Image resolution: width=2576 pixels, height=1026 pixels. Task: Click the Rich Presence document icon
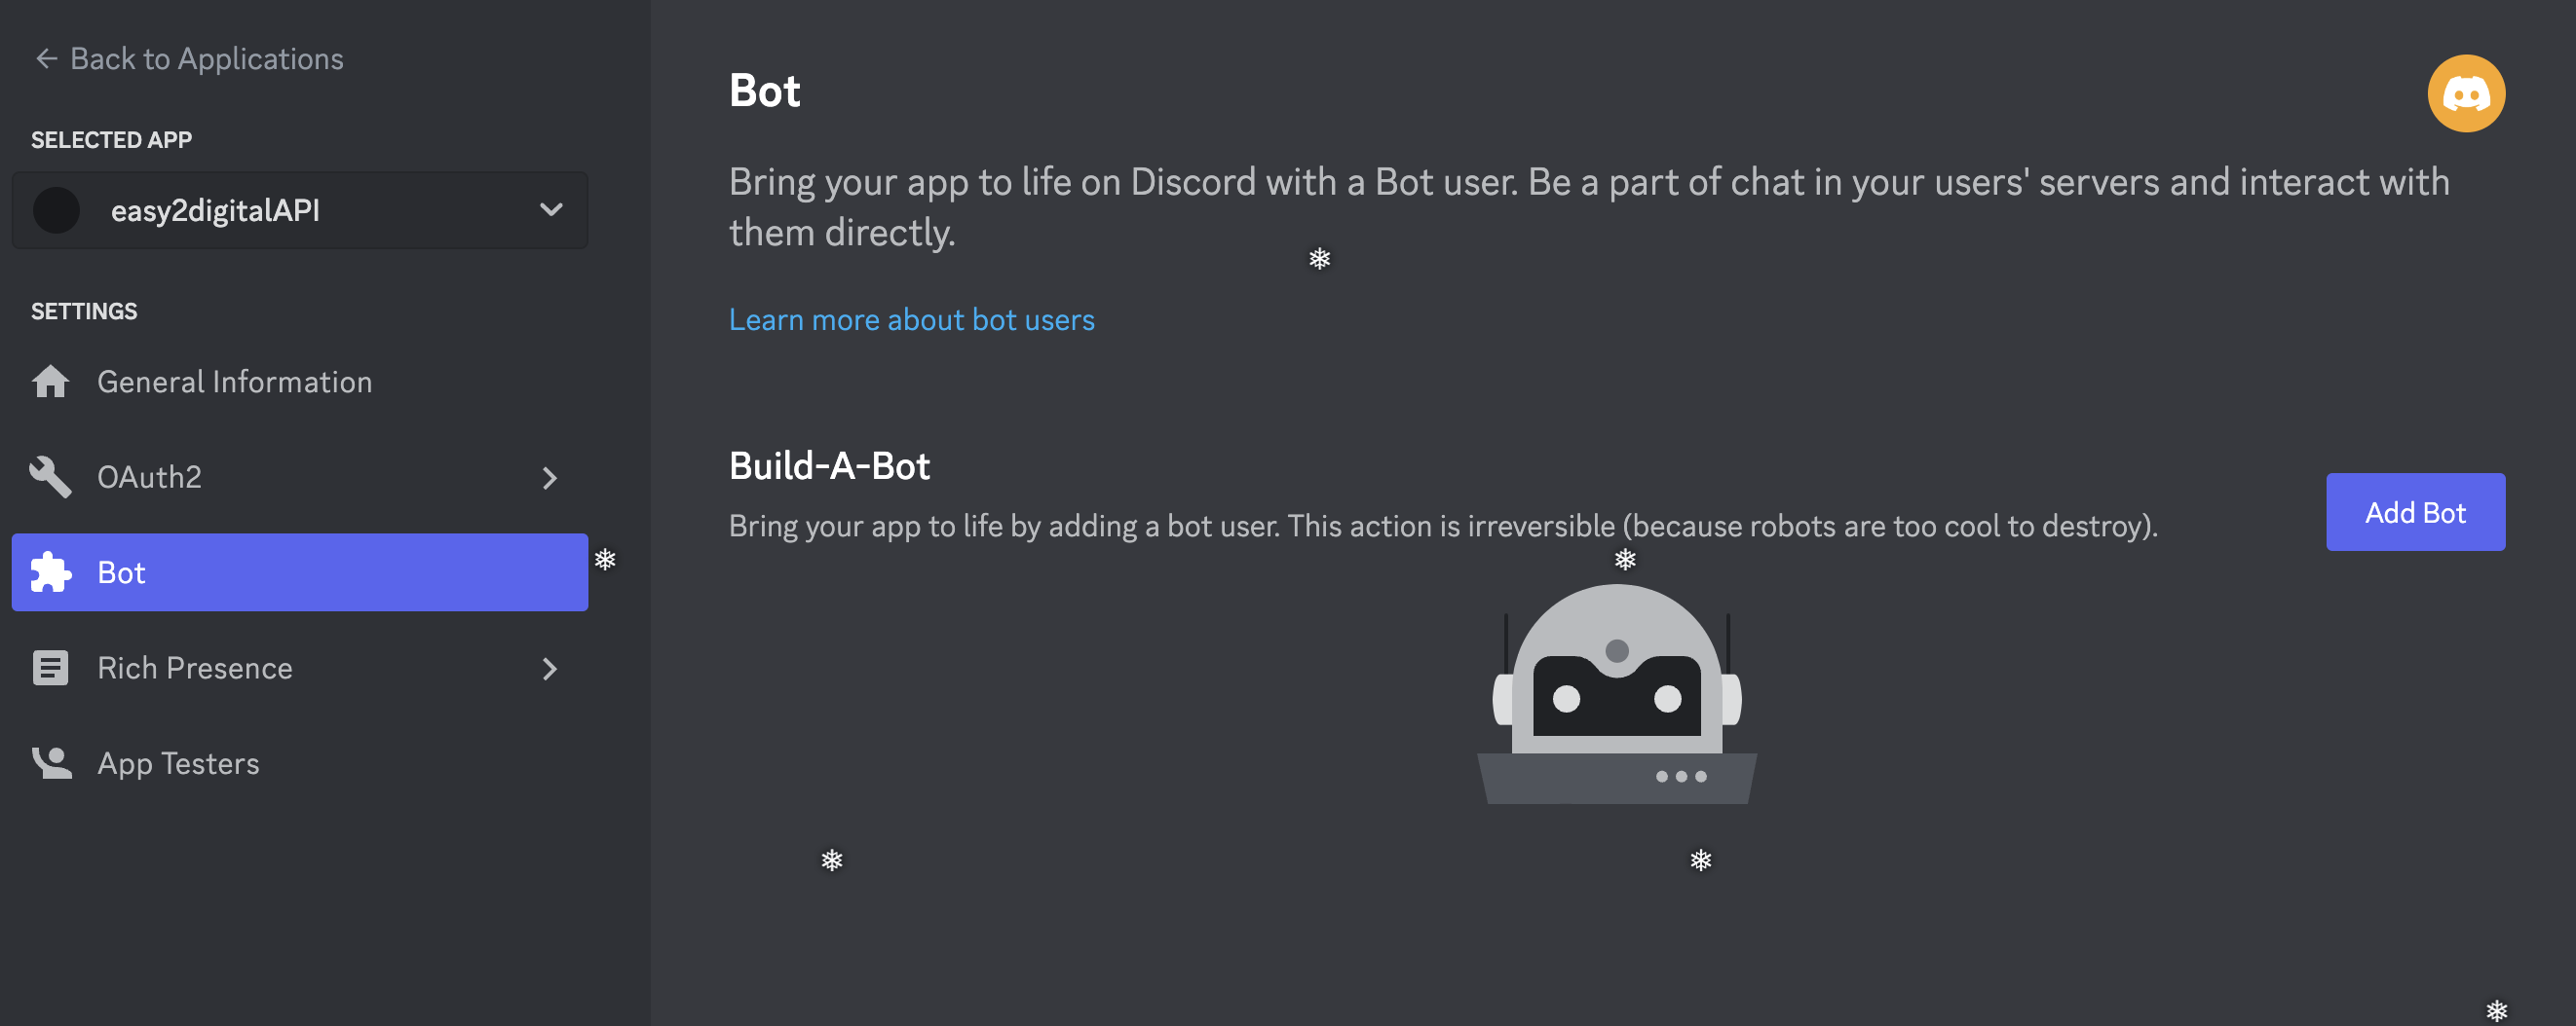(50, 668)
